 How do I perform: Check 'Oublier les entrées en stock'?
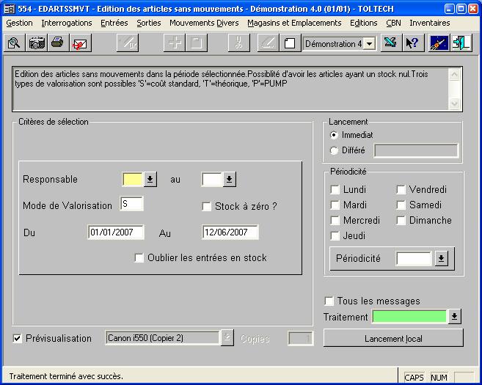pyautogui.click(x=139, y=258)
